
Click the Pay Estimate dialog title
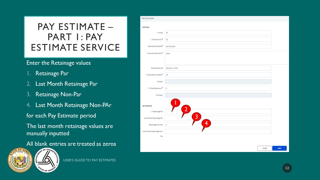click(148, 18)
